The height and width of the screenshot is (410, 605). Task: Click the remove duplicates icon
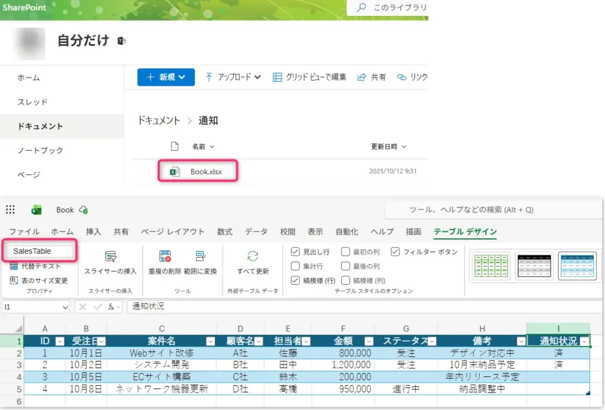pos(165,256)
